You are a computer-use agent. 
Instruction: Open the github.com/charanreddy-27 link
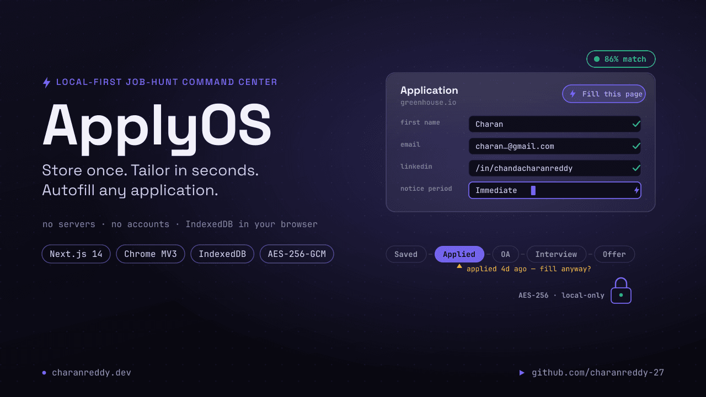pos(598,373)
